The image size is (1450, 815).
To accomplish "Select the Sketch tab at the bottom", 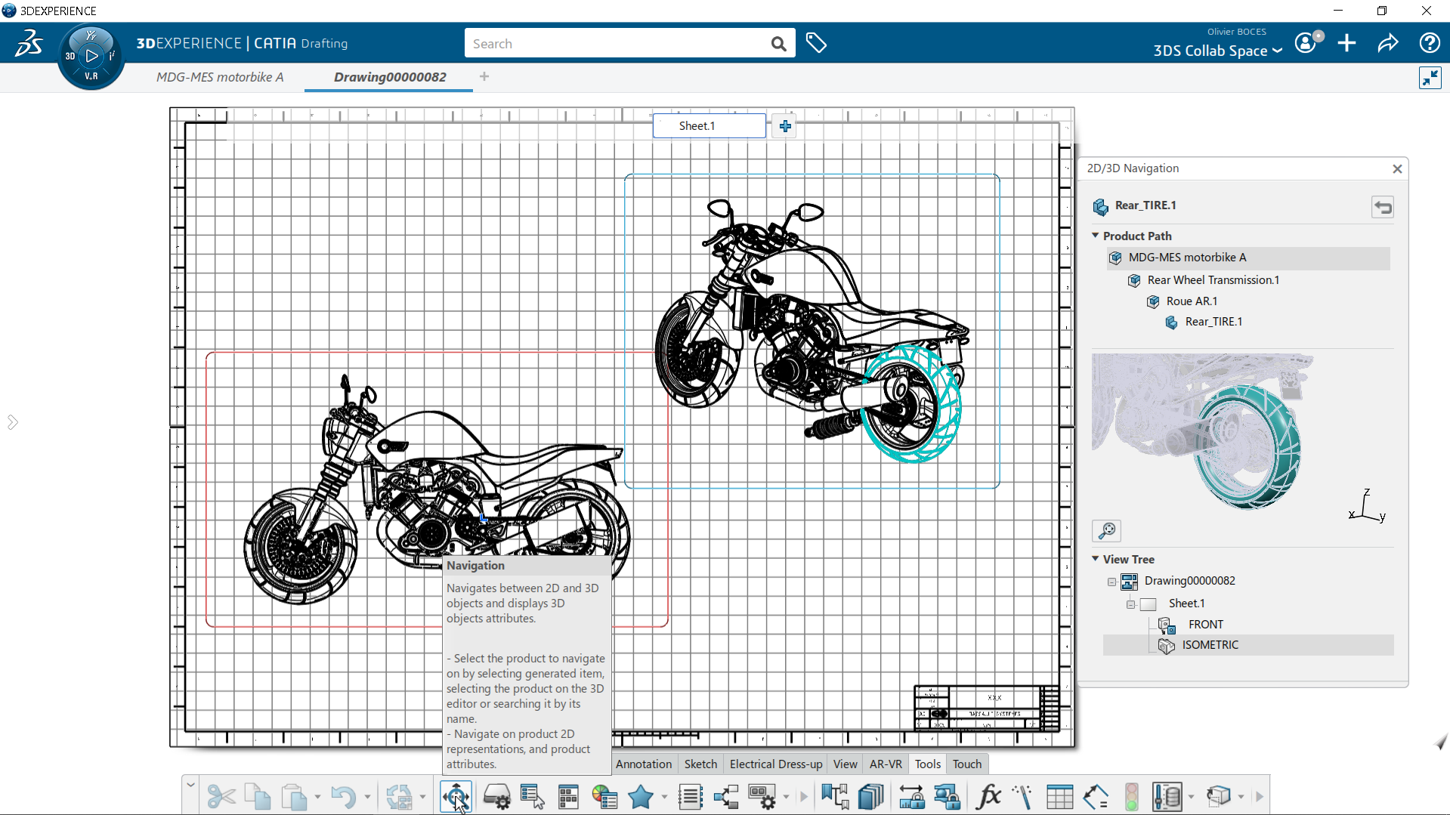I will pos(700,764).
